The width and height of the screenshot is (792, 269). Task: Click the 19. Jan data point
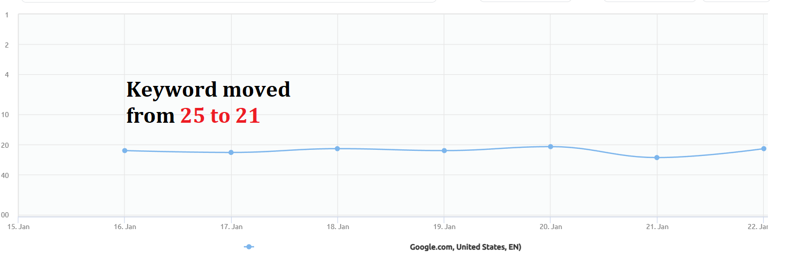pyautogui.click(x=444, y=150)
